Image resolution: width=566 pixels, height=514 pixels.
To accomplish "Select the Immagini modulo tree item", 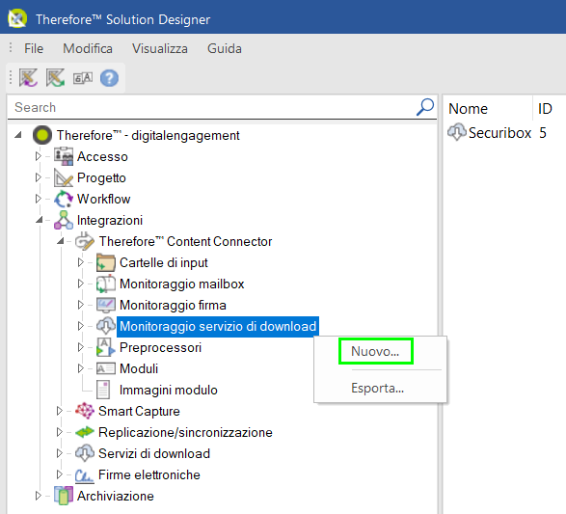I will pos(168,390).
